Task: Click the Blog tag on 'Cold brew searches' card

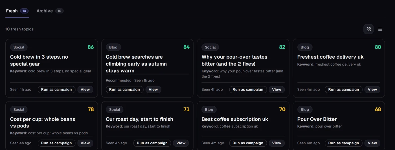Action: point(113,47)
